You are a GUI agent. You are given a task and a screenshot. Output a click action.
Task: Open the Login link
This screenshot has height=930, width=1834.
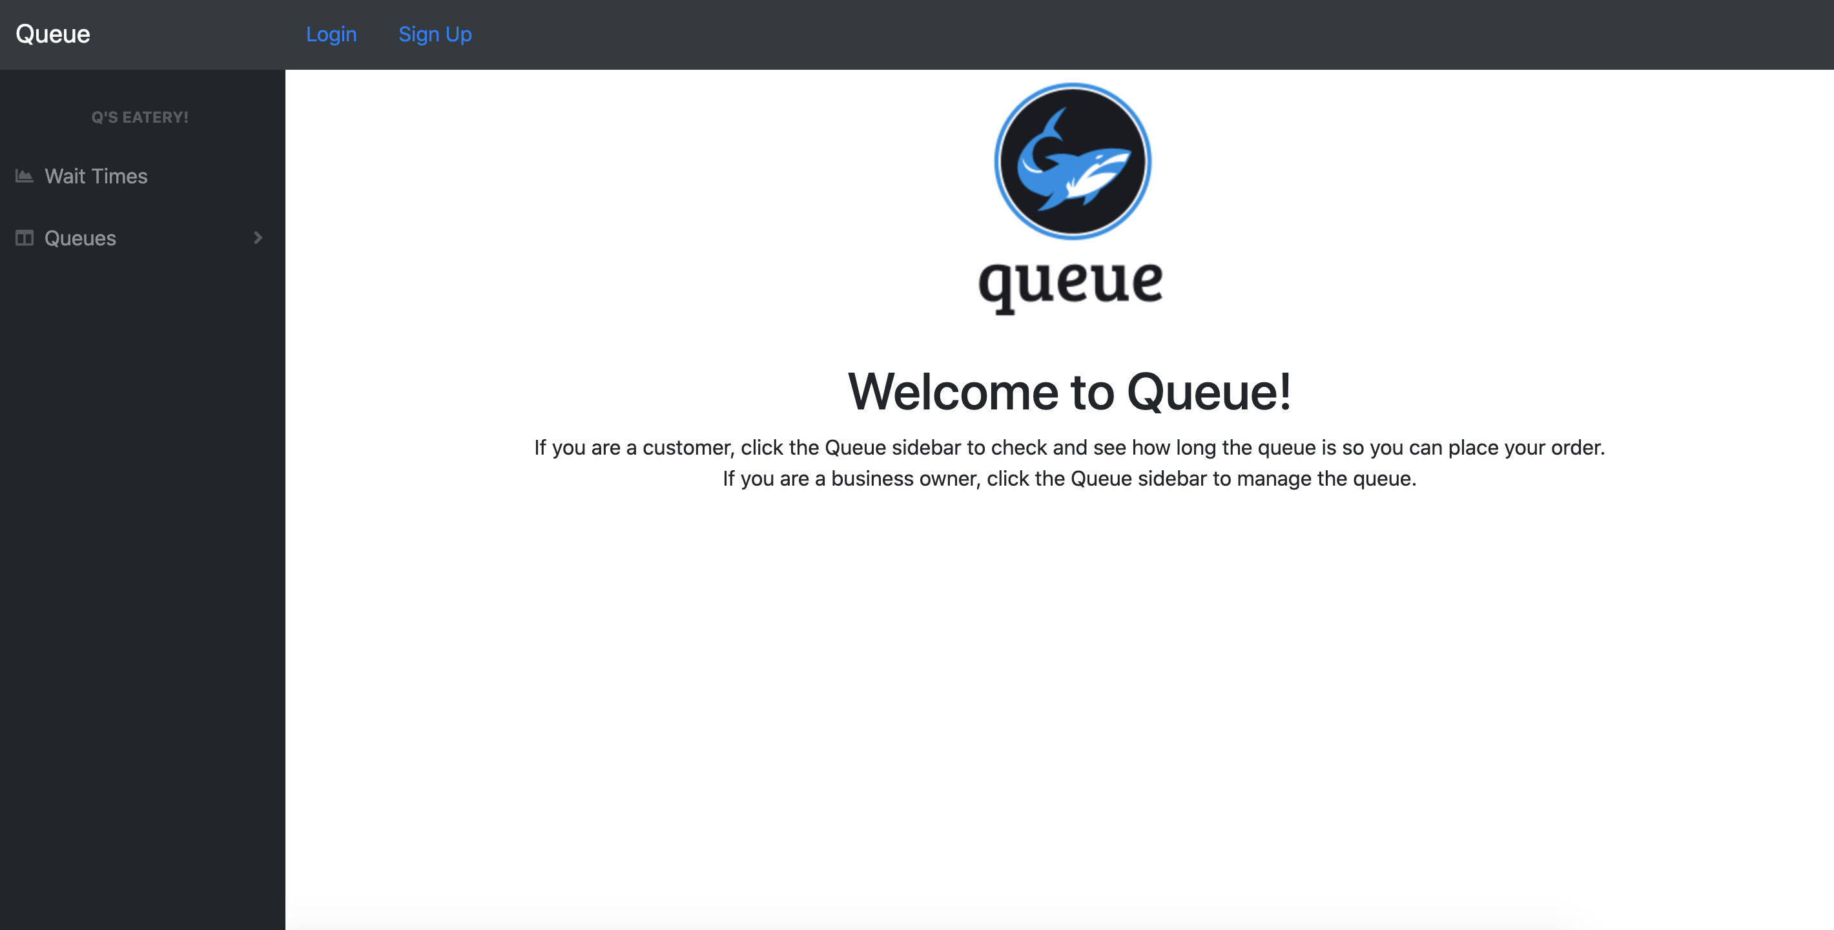point(331,34)
